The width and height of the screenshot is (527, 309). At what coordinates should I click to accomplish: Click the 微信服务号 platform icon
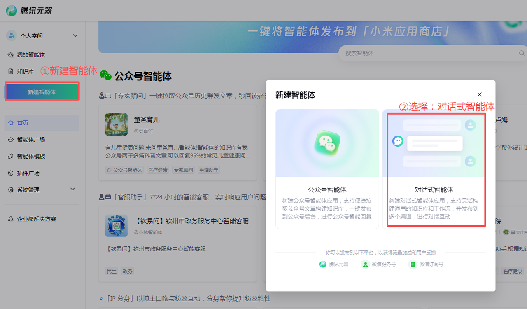pyautogui.click(x=365, y=265)
